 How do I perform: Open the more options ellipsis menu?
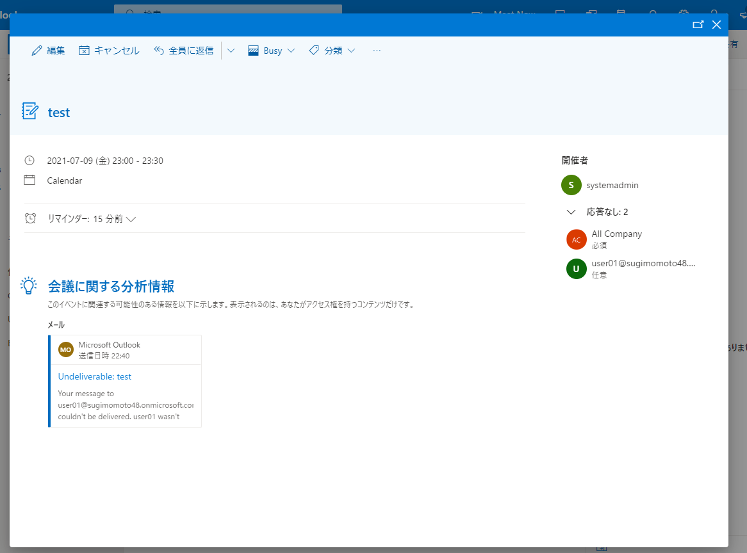[x=377, y=51]
